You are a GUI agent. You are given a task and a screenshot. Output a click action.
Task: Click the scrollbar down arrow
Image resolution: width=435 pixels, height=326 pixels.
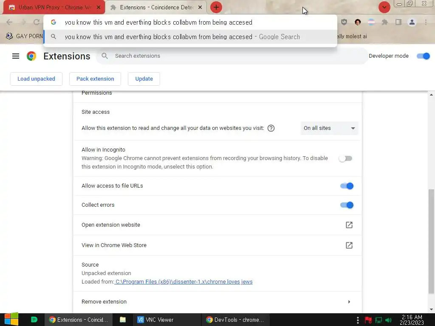431,309
